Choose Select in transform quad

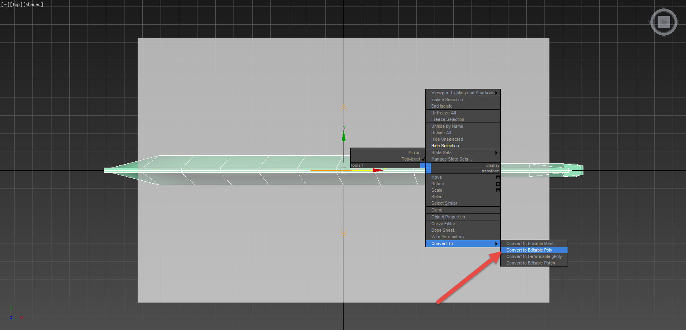[463, 197]
